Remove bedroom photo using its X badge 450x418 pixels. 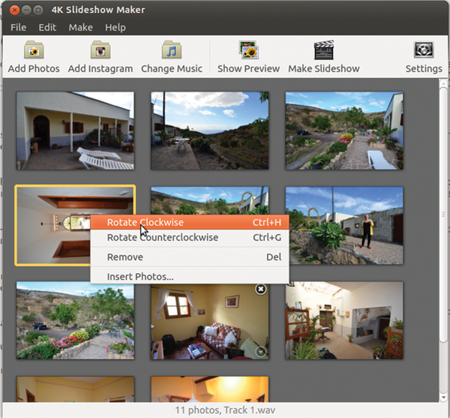click(260, 289)
